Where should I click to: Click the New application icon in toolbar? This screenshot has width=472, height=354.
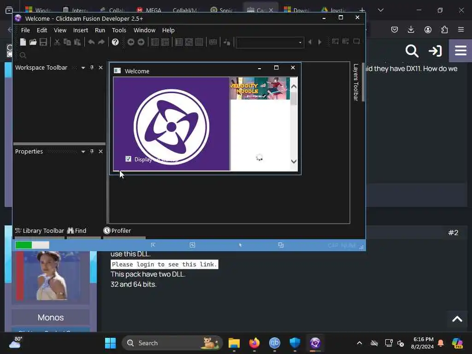(23, 42)
